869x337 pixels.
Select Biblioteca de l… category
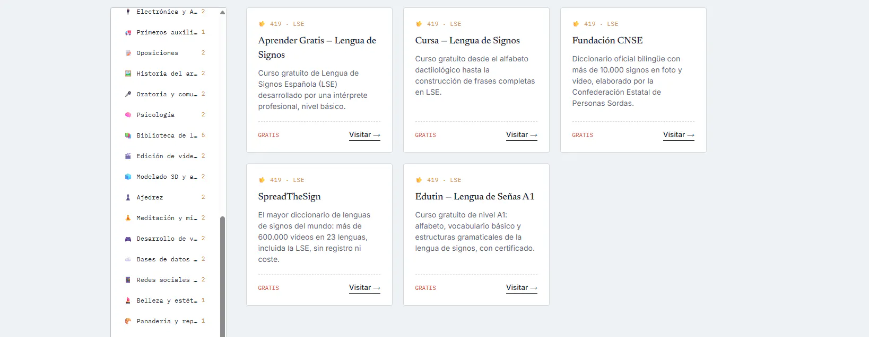(x=165, y=135)
